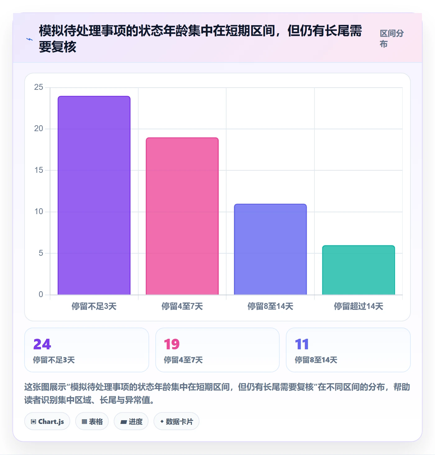
Task: Click the blue 停留8至14天 bar
Action: click(x=270, y=249)
